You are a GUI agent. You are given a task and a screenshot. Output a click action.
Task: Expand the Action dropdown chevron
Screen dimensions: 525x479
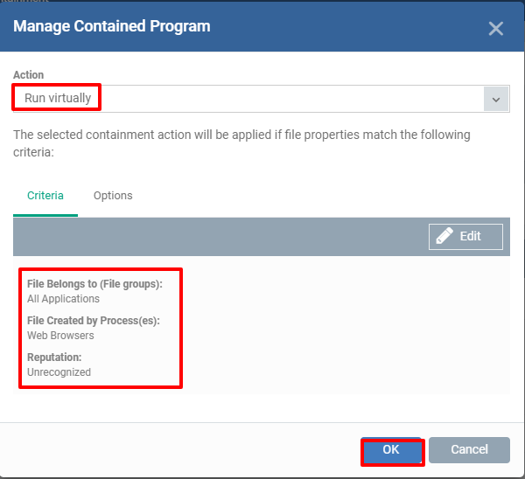(x=496, y=99)
